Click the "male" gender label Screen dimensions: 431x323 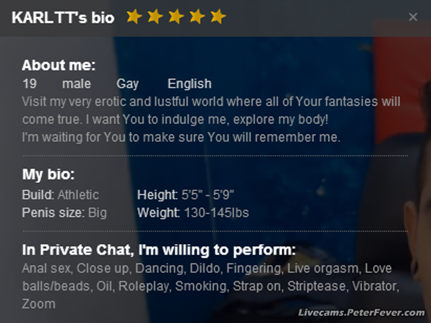[77, 83]
